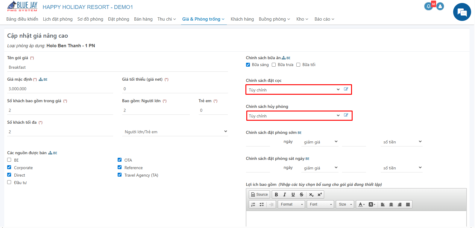This screenshot has width=475, height=228.
Task: Align editor text left
Action: (x=383, y=204)
